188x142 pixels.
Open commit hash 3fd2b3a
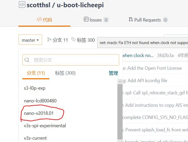coord(166,55)
